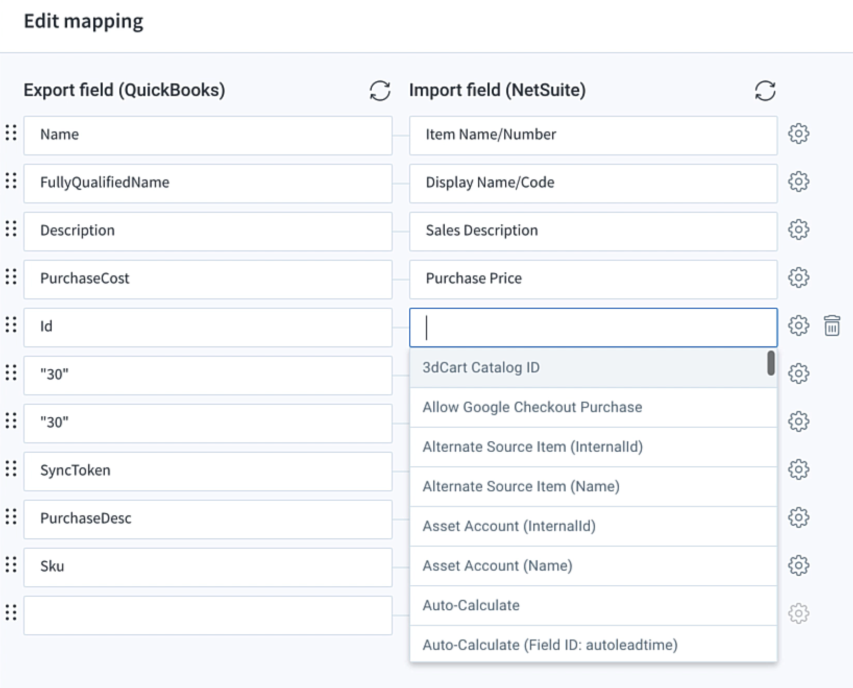
Task: Edit the Id export field
Action: 208,328
